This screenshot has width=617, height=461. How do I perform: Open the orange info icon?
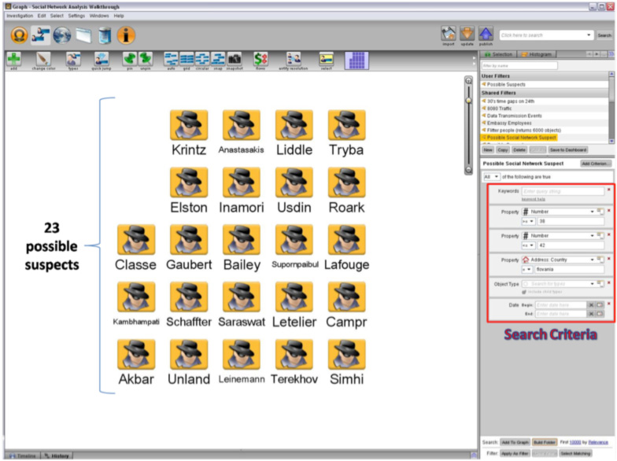tap(126, 35)
